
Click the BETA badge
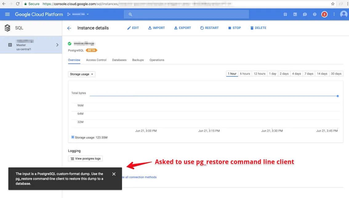click(x=91, y=50)
